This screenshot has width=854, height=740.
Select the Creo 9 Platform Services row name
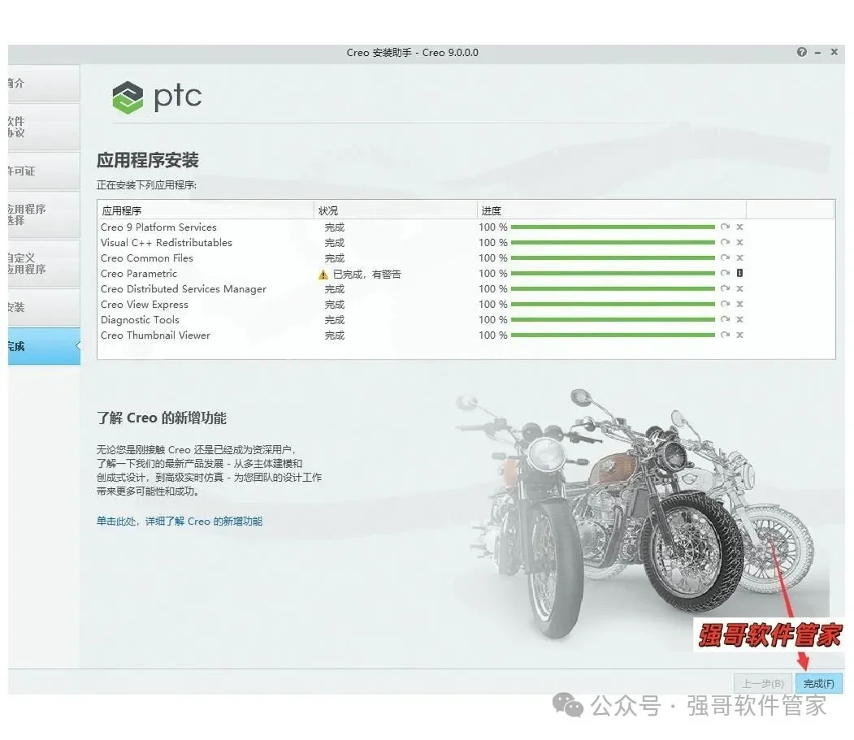tap(158, 227)
